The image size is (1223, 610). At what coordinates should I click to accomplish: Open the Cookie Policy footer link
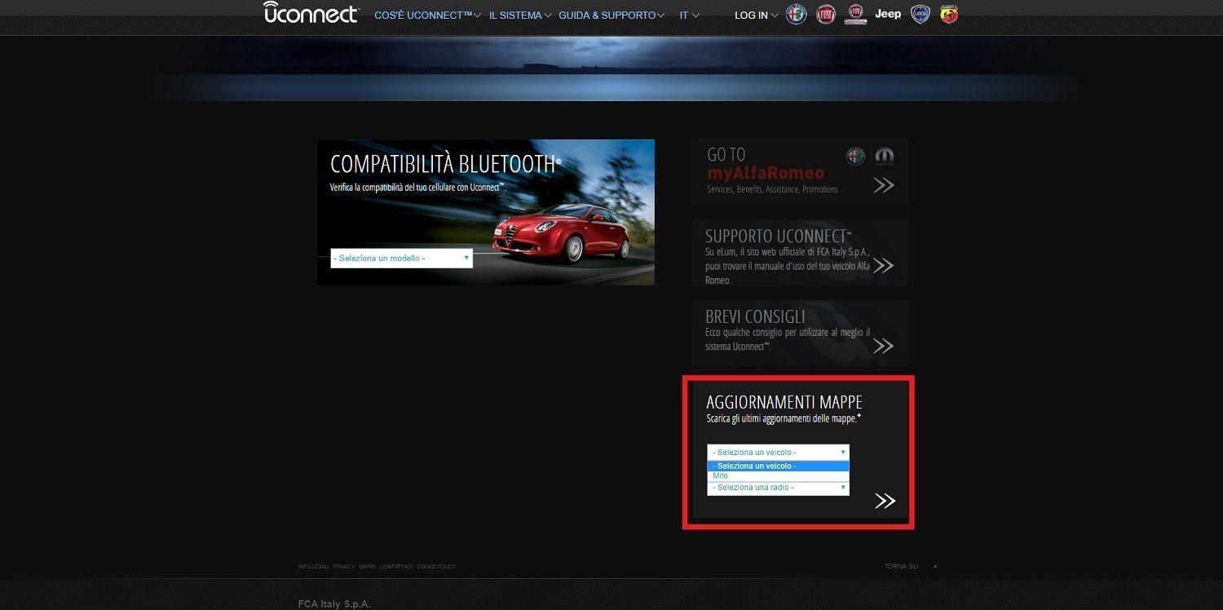(436, 567)
